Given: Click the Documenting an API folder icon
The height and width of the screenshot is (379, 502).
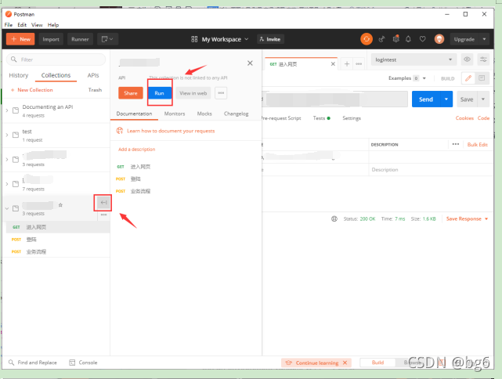Looking at the screenshot, I should tap(16, 110).
